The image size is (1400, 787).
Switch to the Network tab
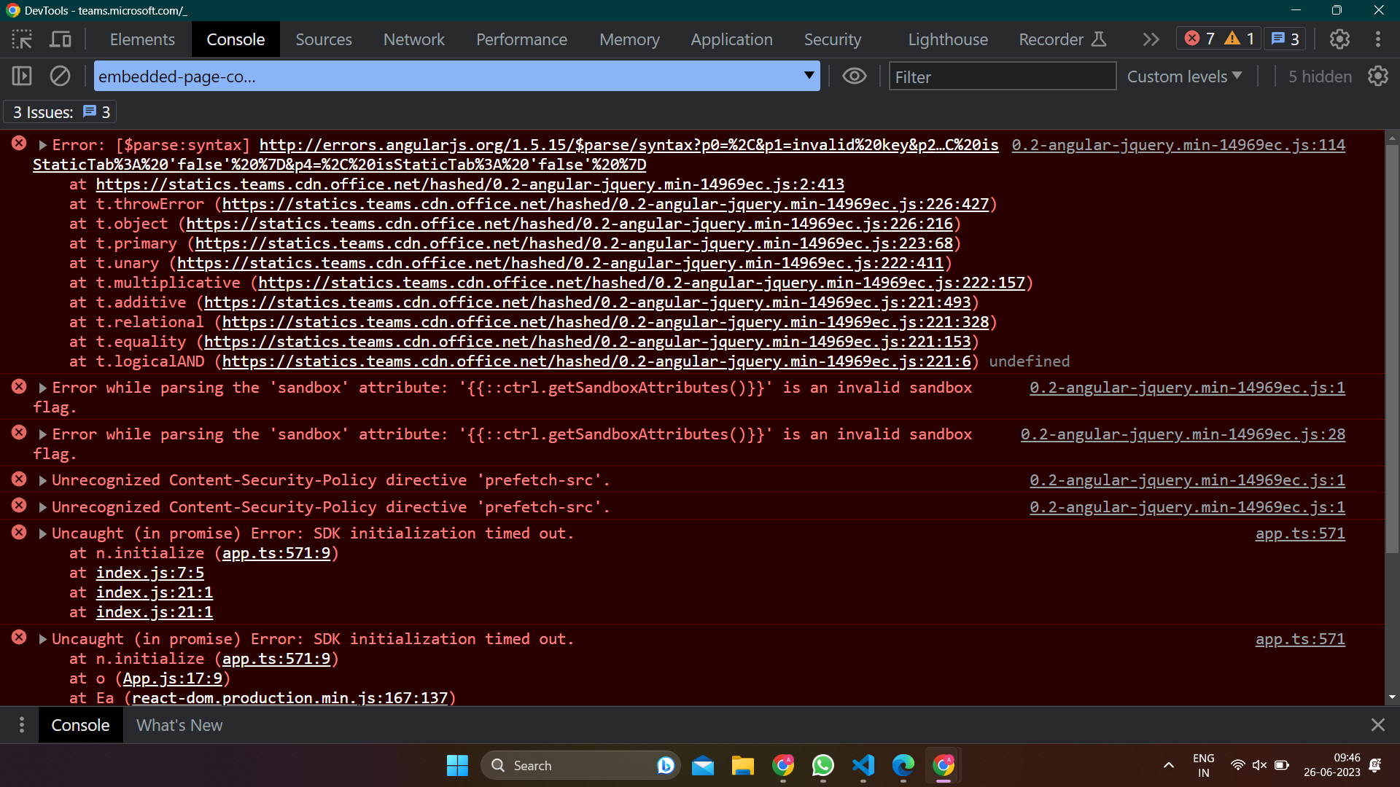pyautogui.click(x=413, y=39)
